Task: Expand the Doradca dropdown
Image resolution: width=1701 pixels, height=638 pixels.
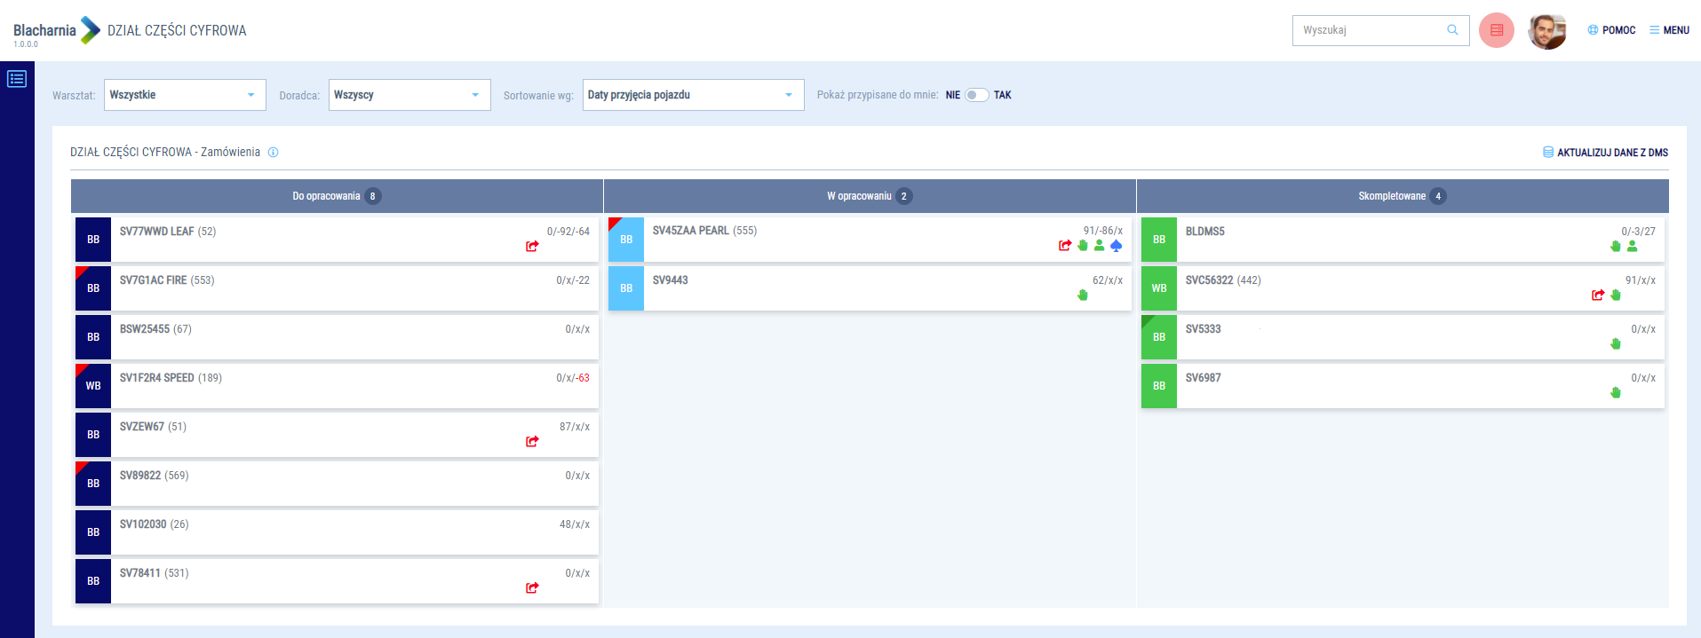Action: (x=409, y=95)
